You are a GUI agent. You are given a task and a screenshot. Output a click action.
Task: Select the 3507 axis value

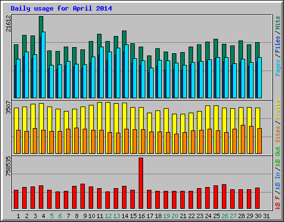click(x=8, y=107)
